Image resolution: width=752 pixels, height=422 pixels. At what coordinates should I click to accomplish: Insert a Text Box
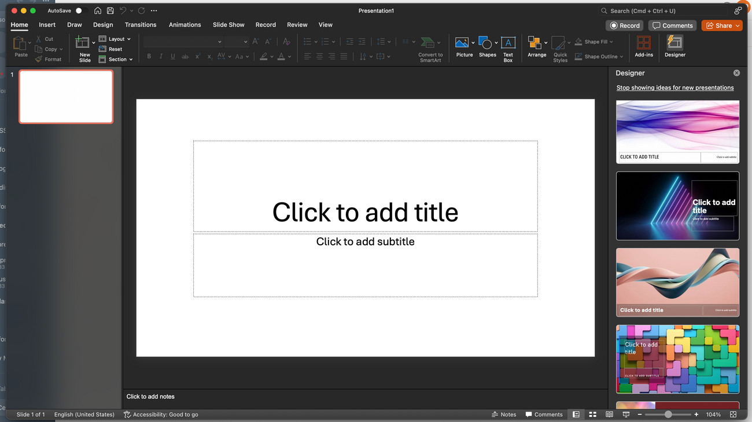[508, 43]
